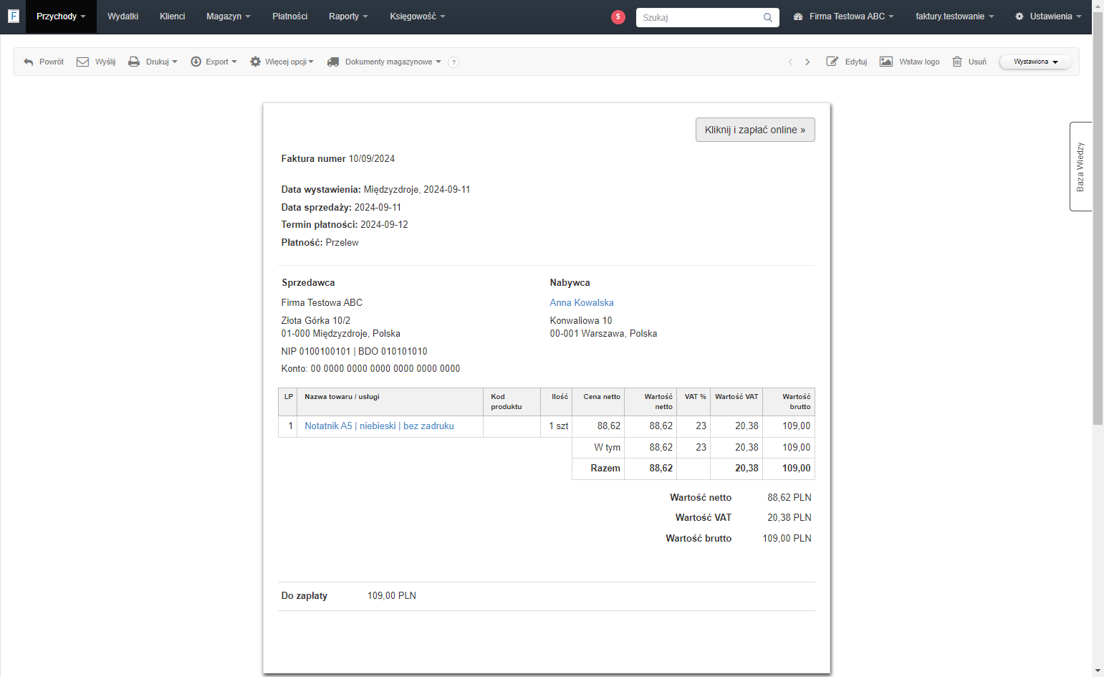
Task: Open the Wystawiona status dropdown
Action: [x=1035, y=62]
